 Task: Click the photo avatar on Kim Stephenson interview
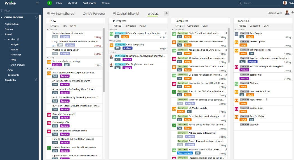point(111,65)
